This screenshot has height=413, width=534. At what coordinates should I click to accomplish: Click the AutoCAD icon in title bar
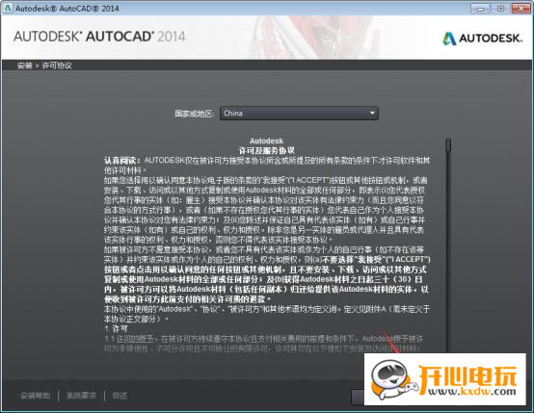pyautogui.click(x=8, y=8)
